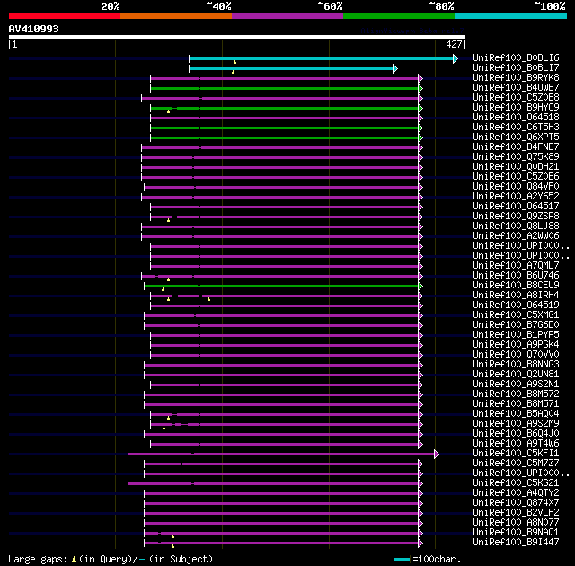Open the UniRef100_A9S2M9 entry

(x=516, y=424)
